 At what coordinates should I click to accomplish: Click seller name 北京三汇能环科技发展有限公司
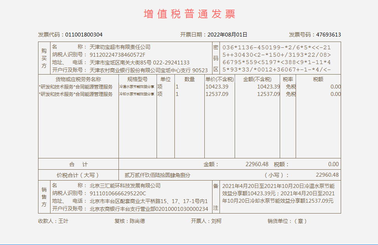[125, 186]
